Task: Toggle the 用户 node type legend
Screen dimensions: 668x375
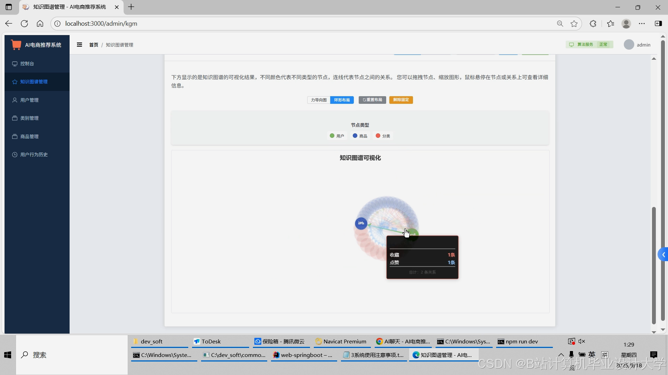Action: pos(337,136)
